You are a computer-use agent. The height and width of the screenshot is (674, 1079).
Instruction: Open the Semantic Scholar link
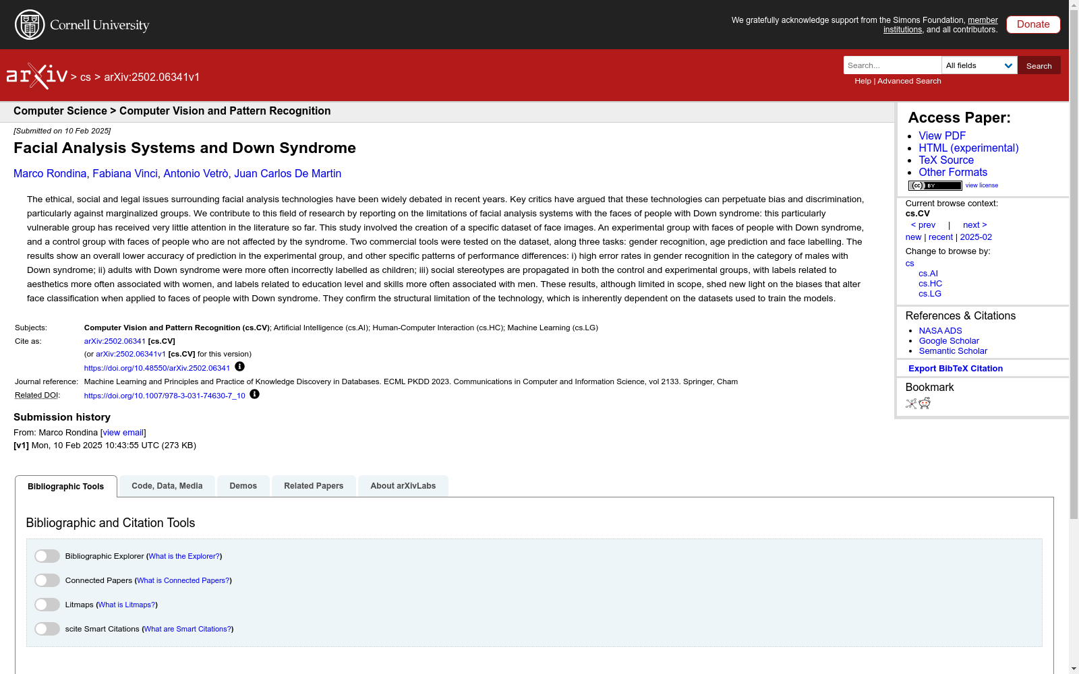point(953,351)
